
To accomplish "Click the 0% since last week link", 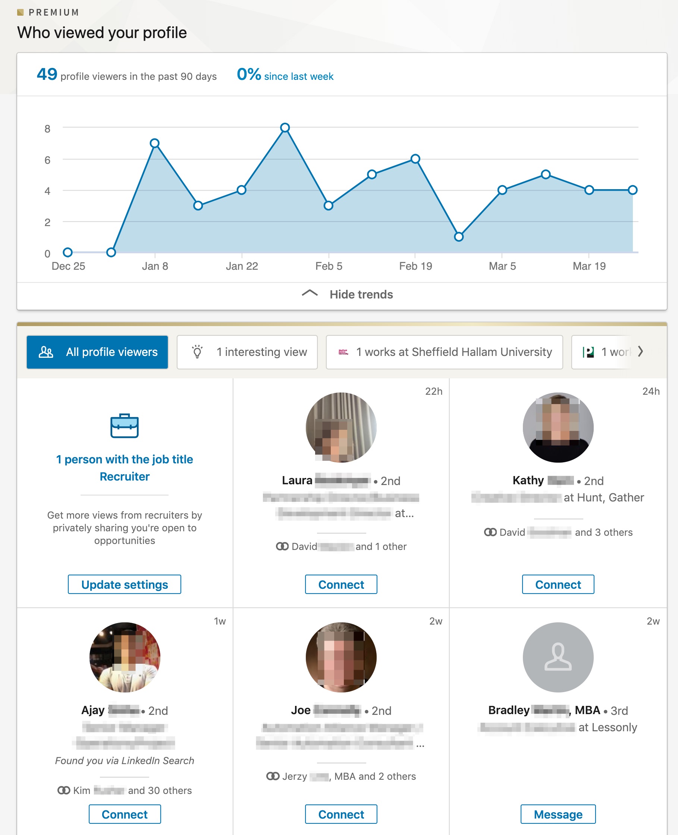I will click(285, 75).
